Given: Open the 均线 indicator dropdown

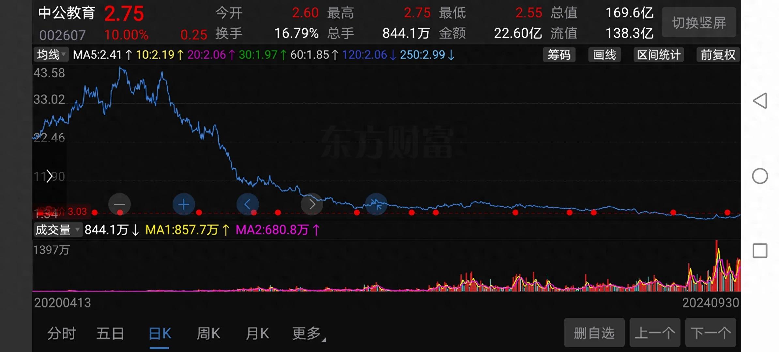Looking at the screenshot, I should (51, 55).
